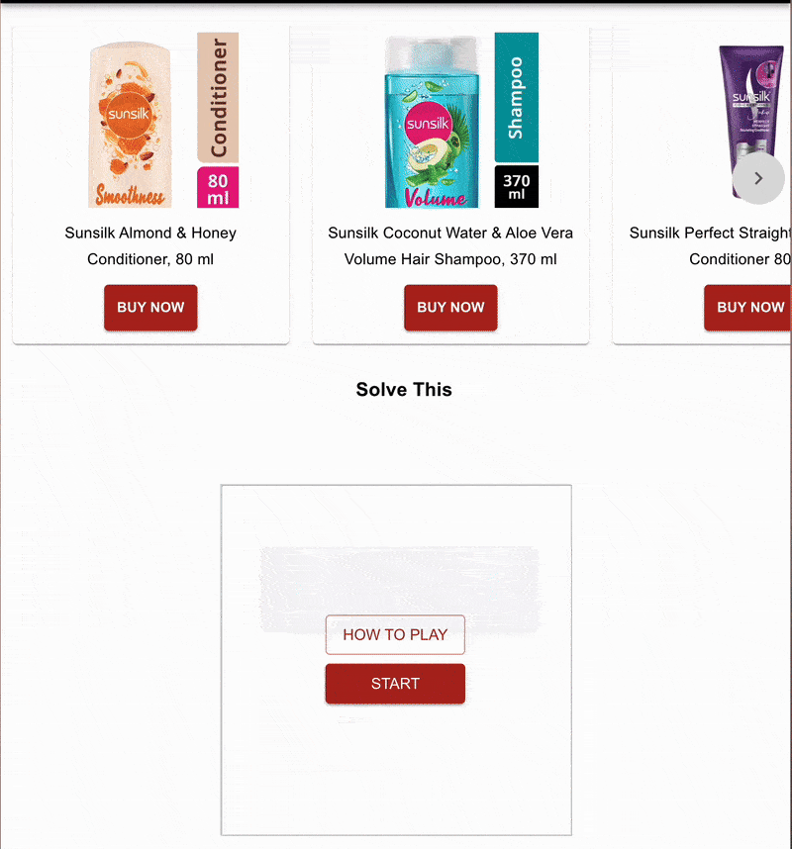Select the Coconut Water shampoo bottle image

[x=432, y=123]
